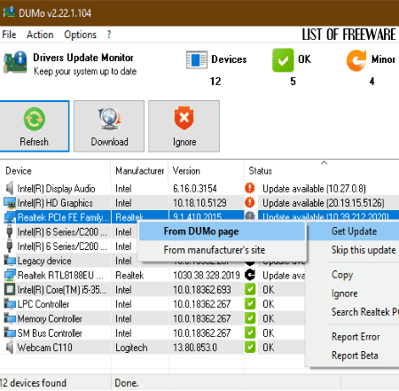Screen dimensions: 399x391
Task: Click green OK icon on LPC Controller row
Action: coord(250,304)
